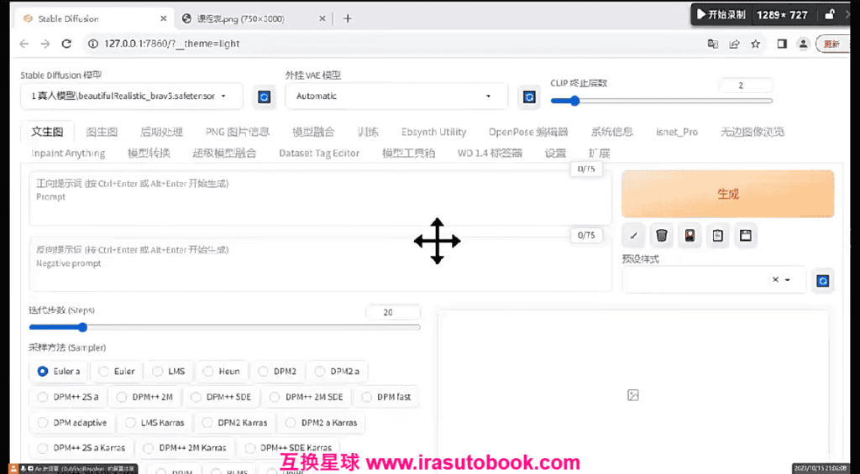Open the WD 1.4 标签器 tab

point(490,154)
